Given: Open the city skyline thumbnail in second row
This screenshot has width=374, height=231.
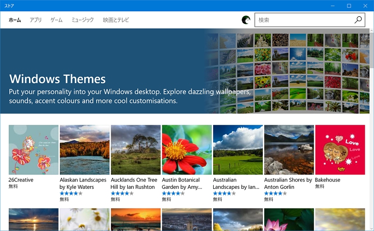Looking at the screenshot, I should click(x=187, y=219).
